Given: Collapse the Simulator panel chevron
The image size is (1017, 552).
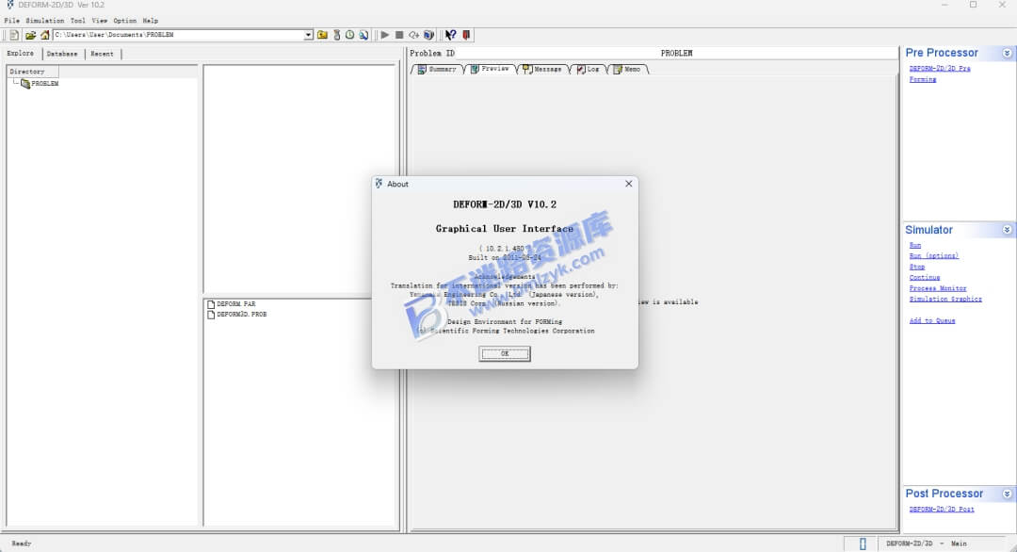Looking at the screenshot, I should point(1007,230).
